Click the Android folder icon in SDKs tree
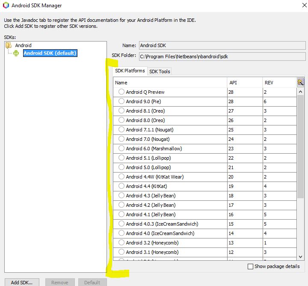The width and height of the screenshot is (308, 286). tap(9, 45)
